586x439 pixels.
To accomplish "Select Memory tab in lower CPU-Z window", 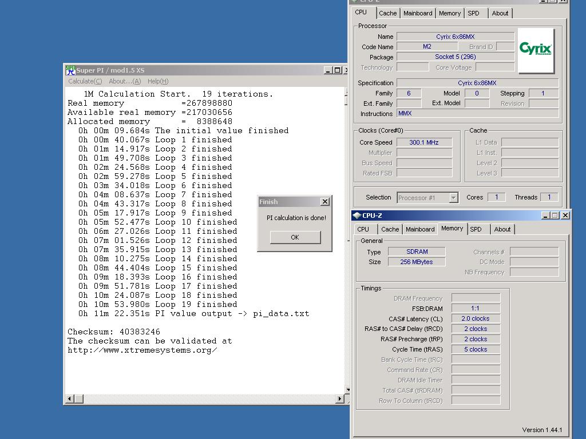I will click(x=452, y=228).
